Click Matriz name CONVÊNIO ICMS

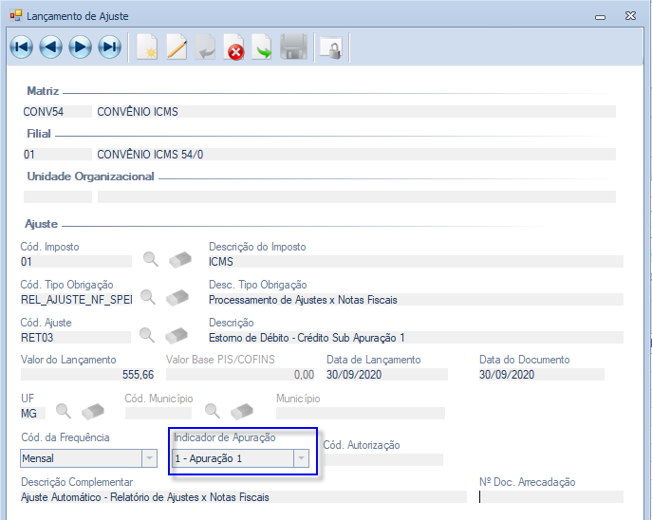(x=356, y=112)
